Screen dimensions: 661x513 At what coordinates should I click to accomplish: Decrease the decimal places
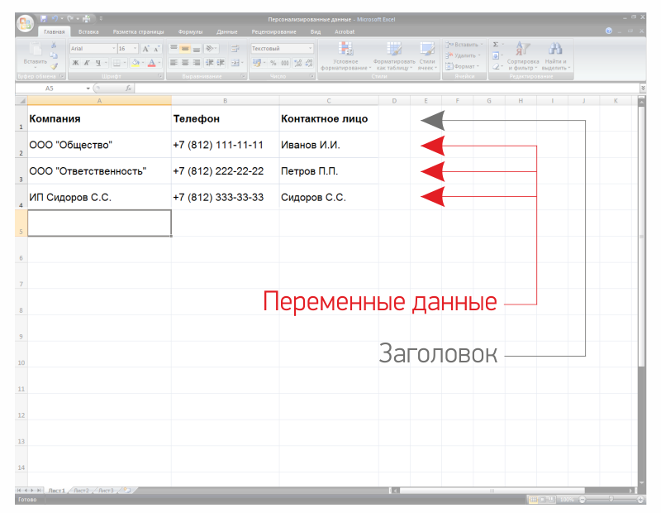tap(309, 63)
